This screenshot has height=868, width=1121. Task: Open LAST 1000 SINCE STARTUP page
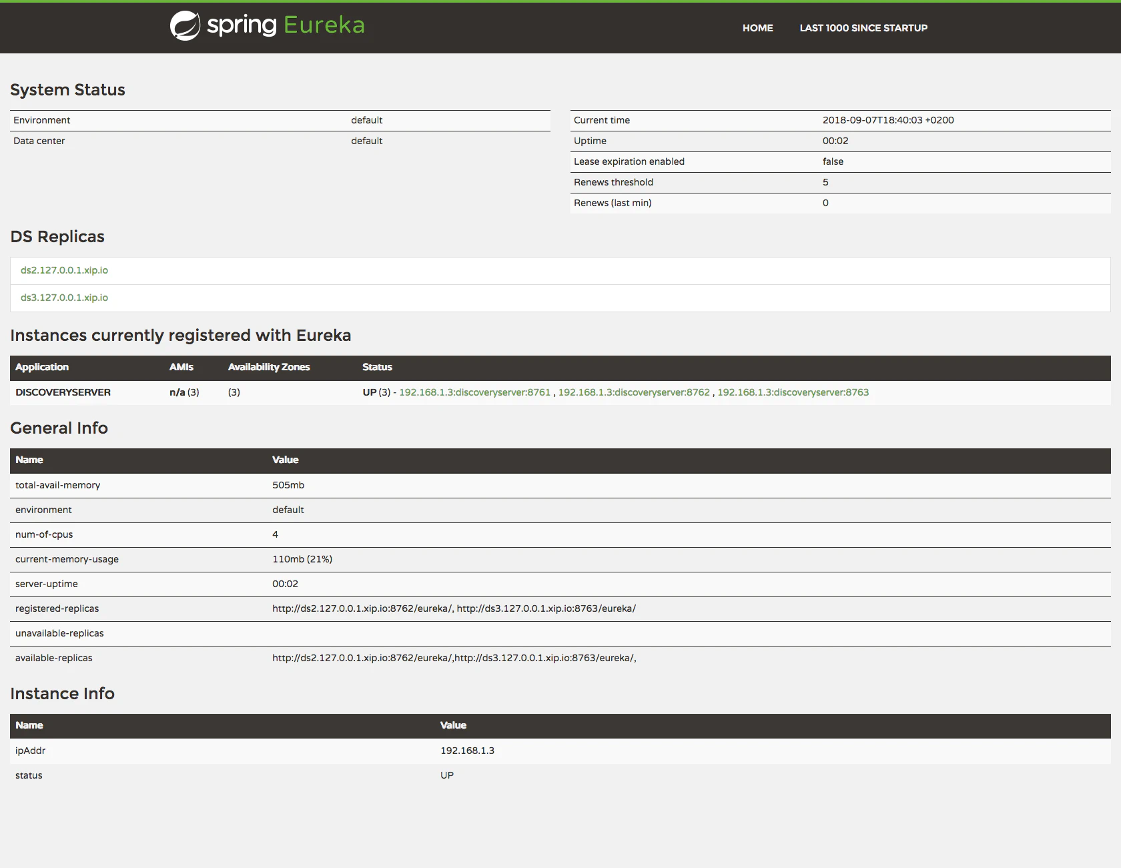click(863, 28)
